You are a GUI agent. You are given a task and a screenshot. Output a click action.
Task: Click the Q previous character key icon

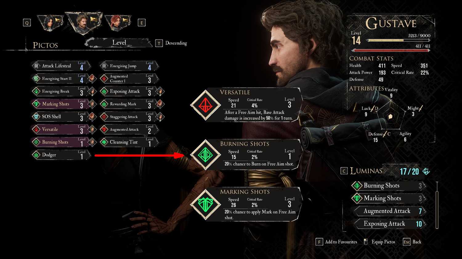coord(27,23)
